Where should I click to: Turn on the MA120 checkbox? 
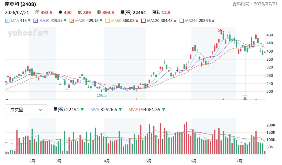143,21
